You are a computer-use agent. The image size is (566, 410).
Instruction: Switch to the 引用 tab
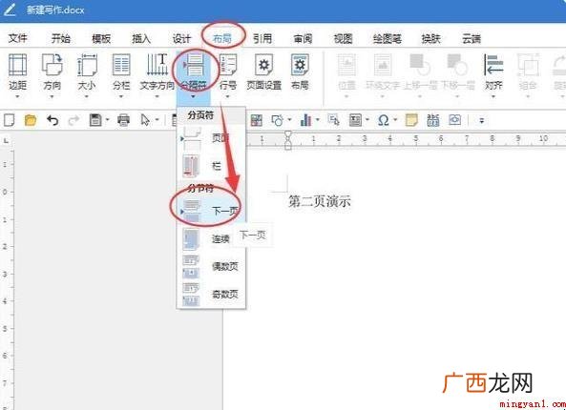click(x=262, y=38)
